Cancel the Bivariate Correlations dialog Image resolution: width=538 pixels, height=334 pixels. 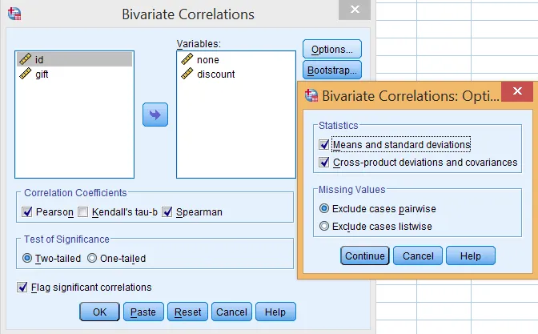231,312
